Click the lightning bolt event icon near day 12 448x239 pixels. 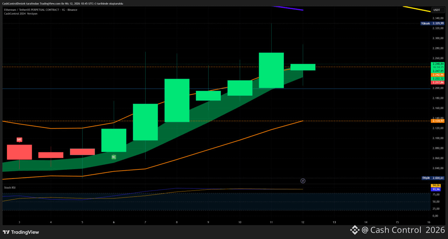click(x=303, y=181)
